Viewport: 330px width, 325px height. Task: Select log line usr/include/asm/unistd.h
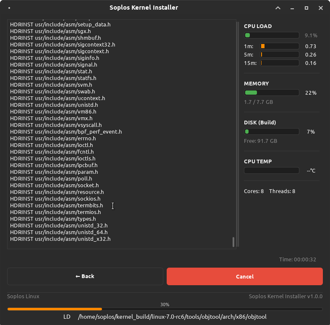pyautogui.click(x=54, y=105)
